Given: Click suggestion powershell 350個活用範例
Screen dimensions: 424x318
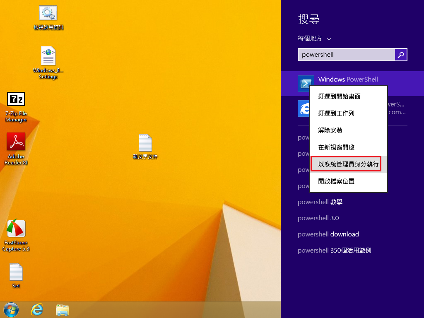Looking at the screenshot, I should (335, 251).
